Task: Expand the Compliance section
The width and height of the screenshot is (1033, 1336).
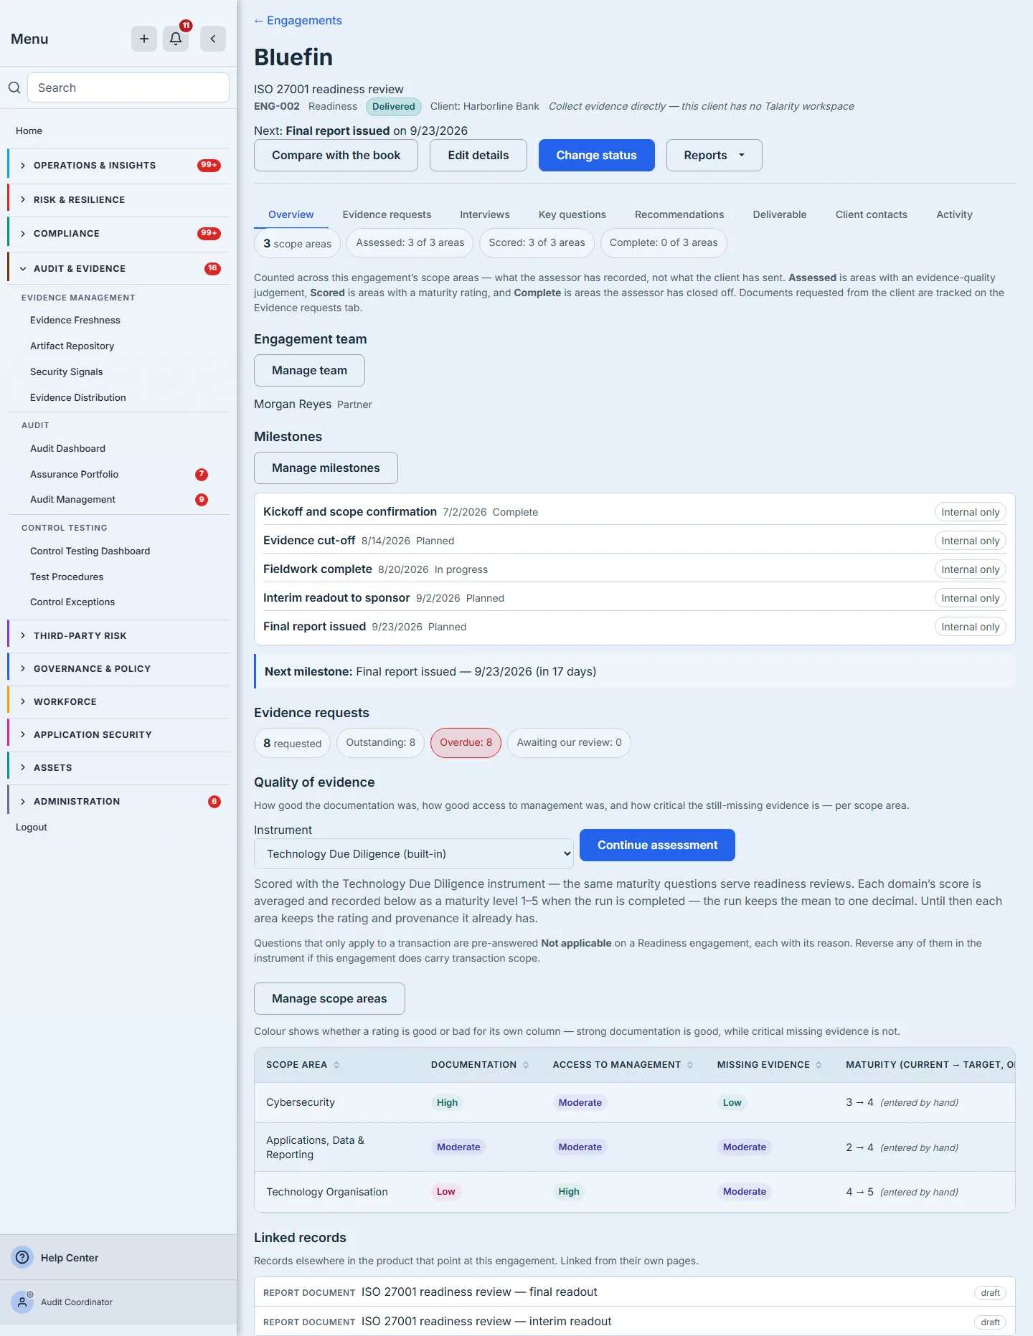Action: (118, 234)
